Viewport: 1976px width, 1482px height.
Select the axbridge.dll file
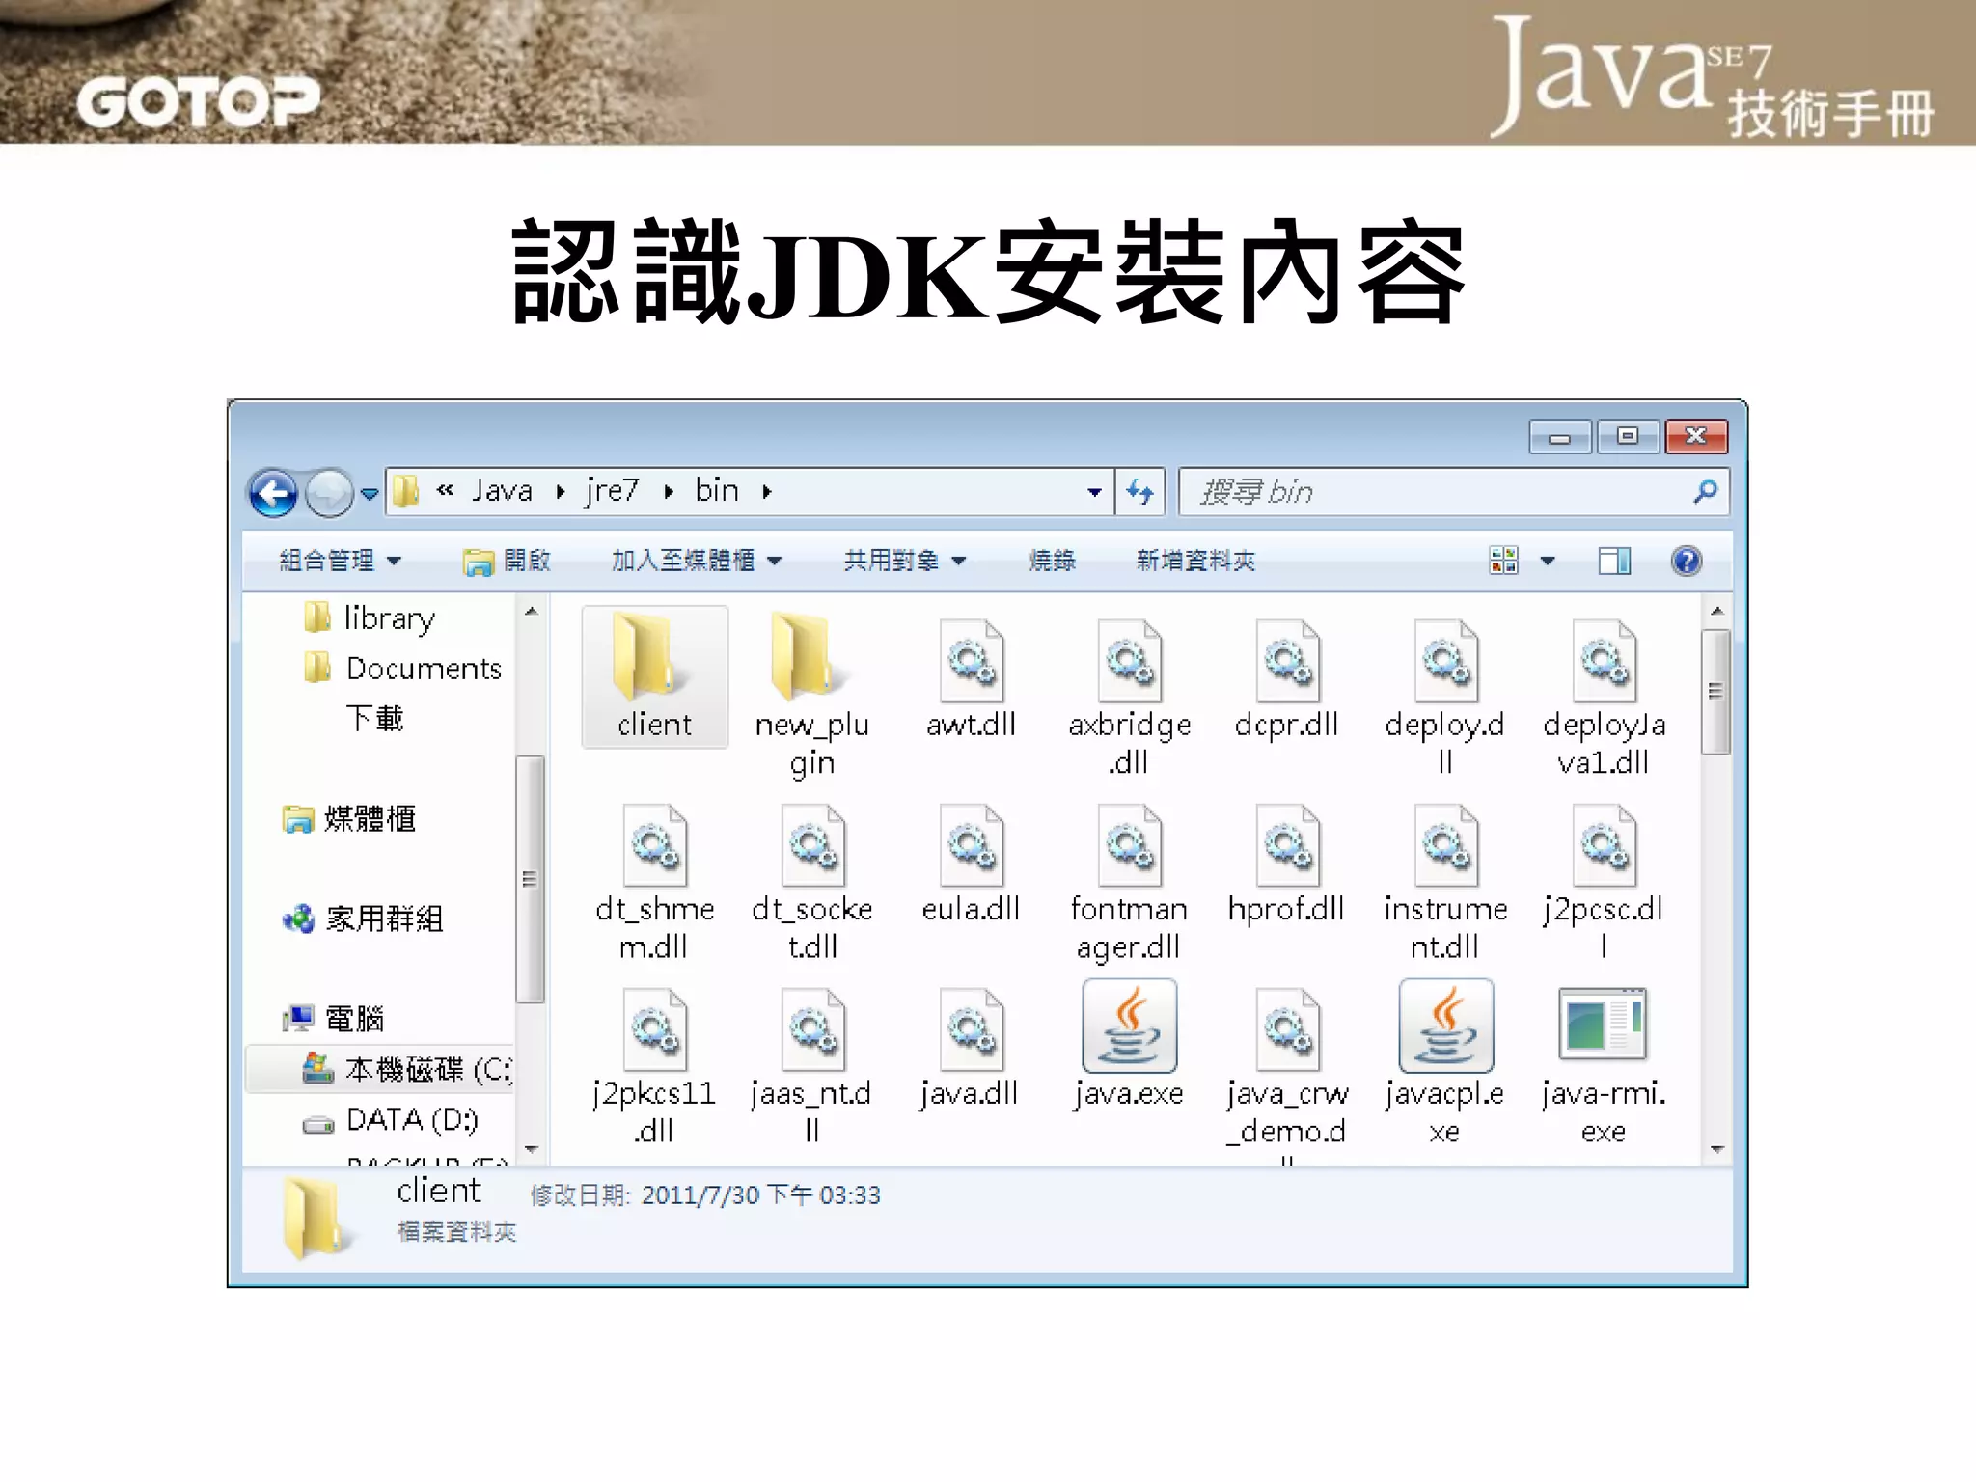1129,697
